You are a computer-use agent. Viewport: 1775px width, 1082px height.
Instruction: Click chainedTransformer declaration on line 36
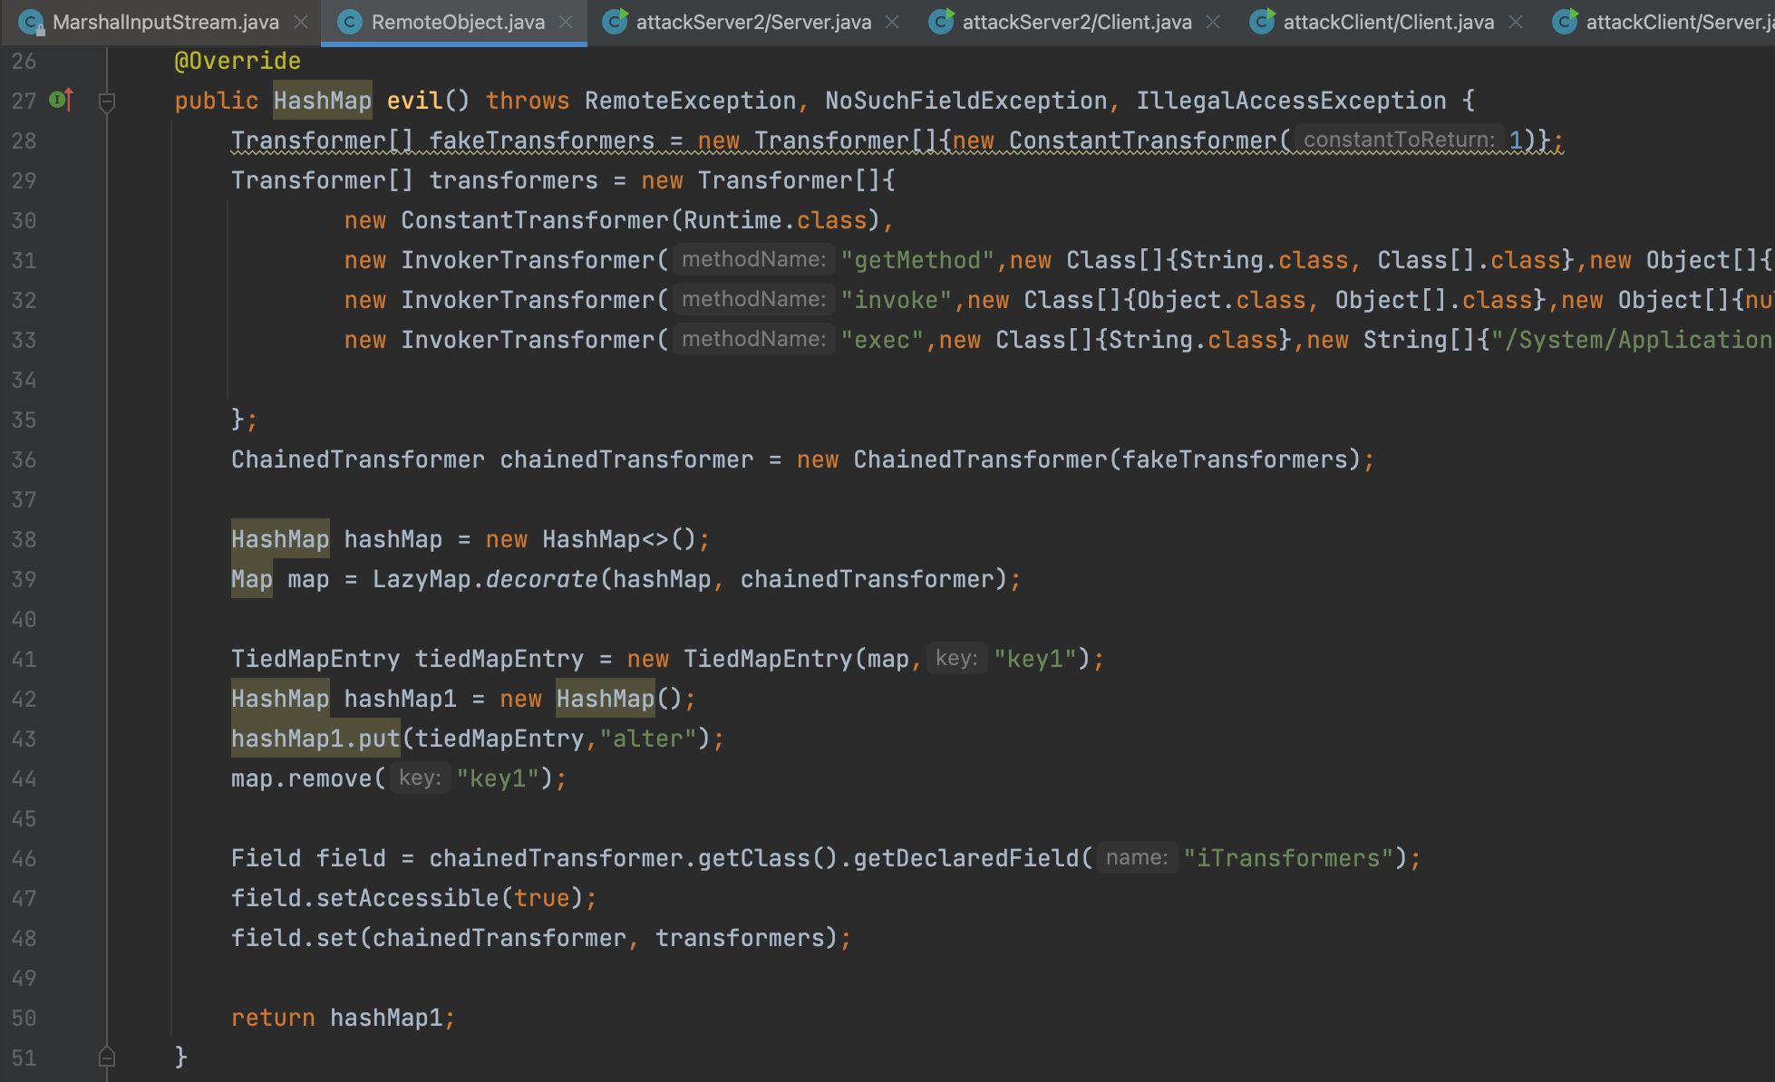626,459
